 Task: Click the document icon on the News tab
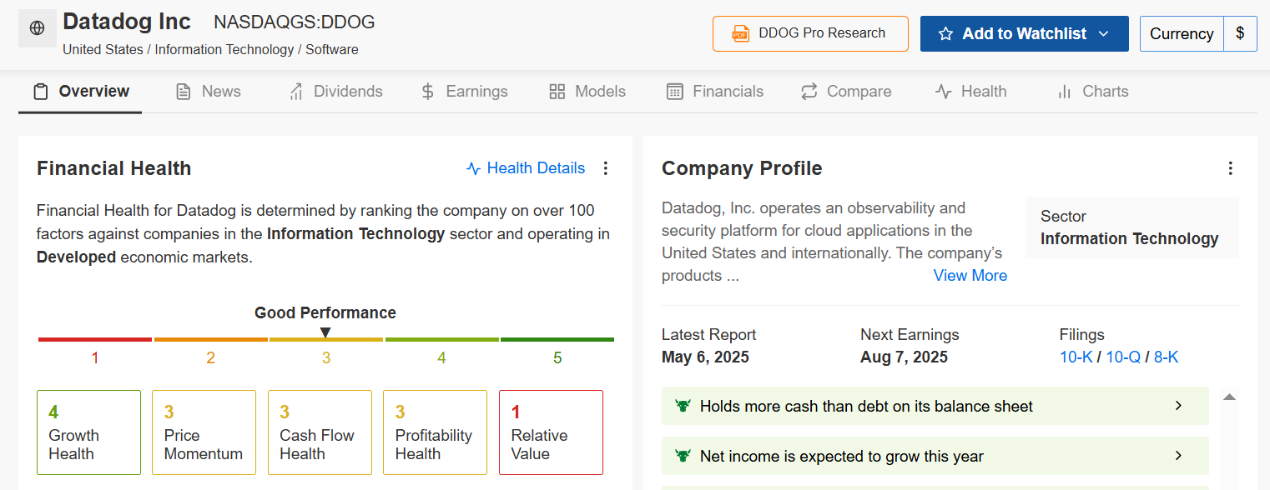tap(184, 92)
